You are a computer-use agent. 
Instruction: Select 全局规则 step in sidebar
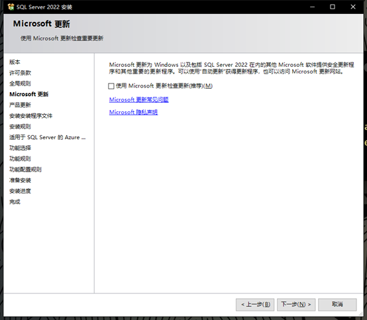(x=20, y=83)
